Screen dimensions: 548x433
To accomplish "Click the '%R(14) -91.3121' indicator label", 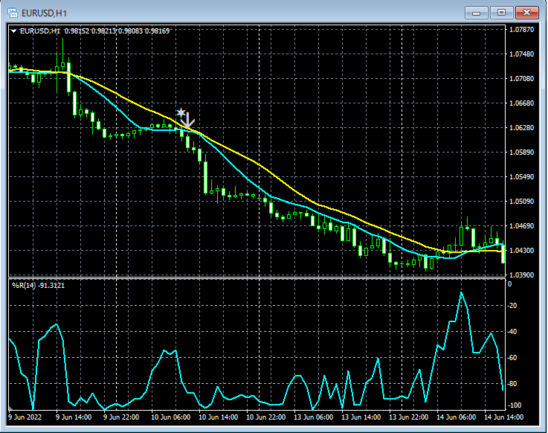I will click(x=39, y=286).
